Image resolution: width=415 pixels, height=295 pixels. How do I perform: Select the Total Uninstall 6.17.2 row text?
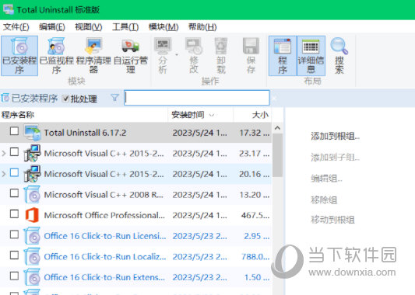(85, 133)
